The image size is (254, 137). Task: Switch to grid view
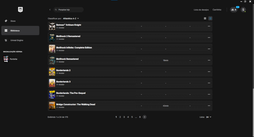(x=205, y=18)
